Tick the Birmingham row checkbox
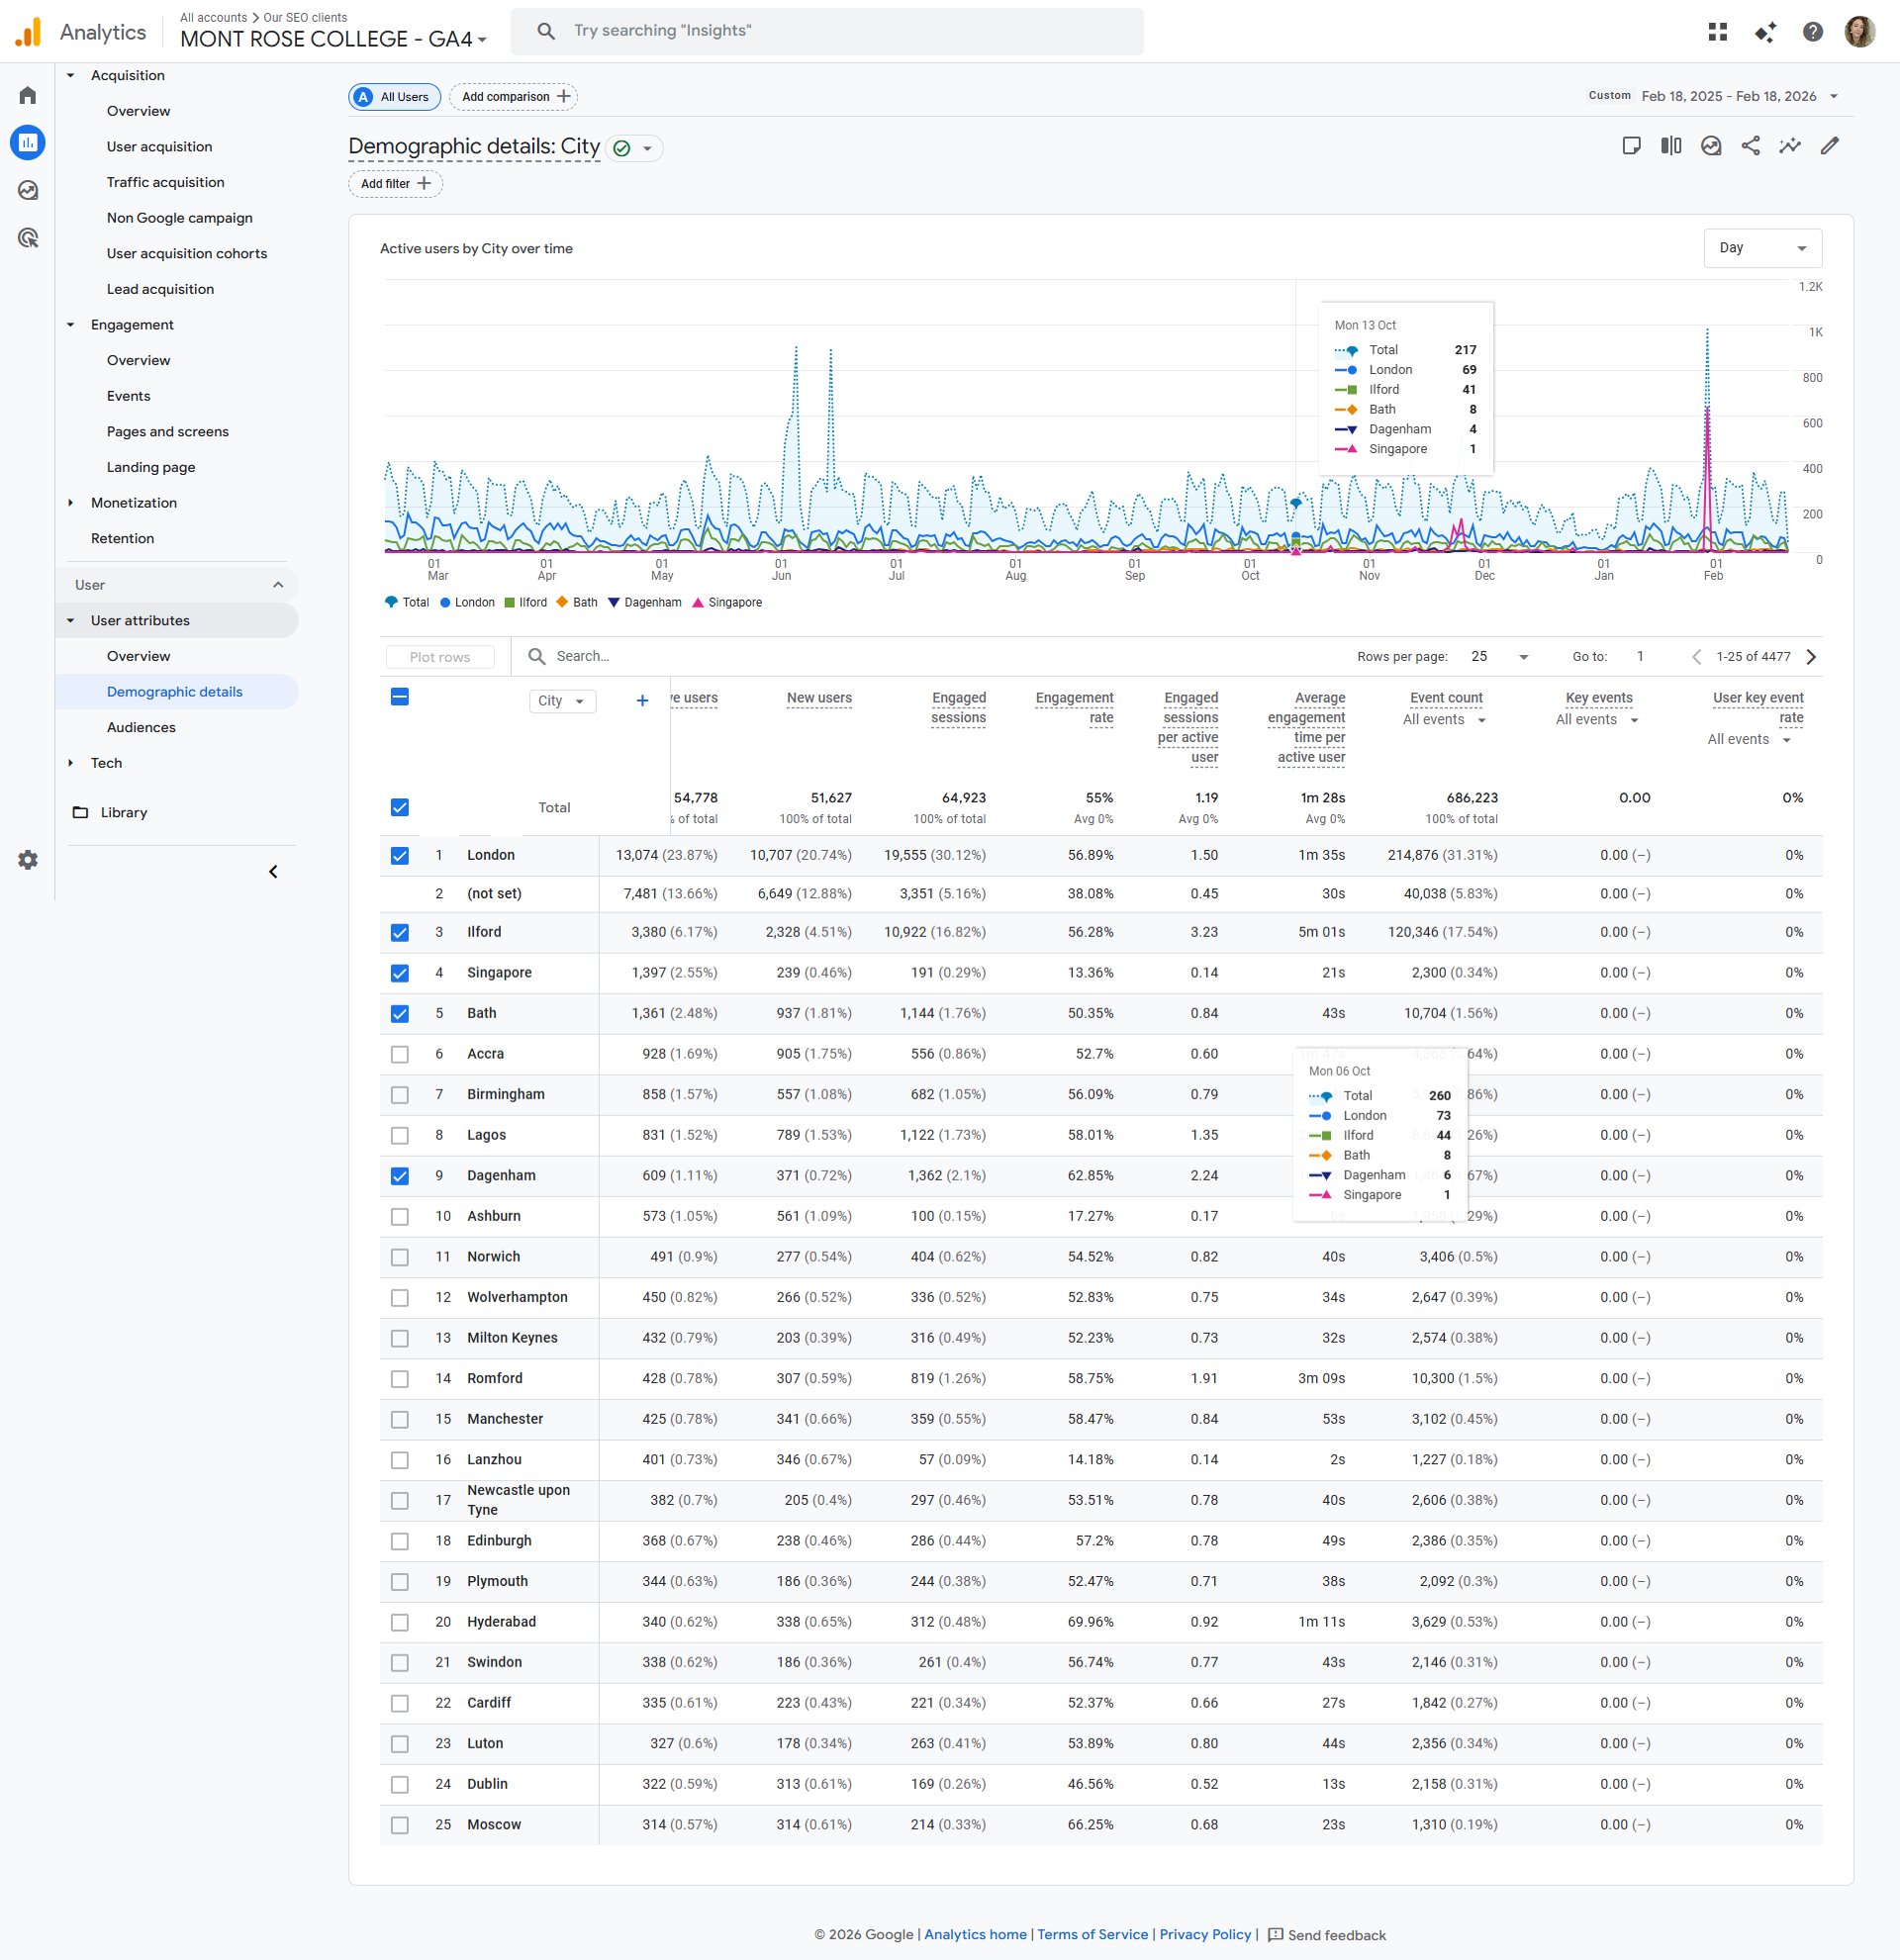The width and height of the screenshot is (1900, 1960). pyautogui.click(x=400, y=1095)
